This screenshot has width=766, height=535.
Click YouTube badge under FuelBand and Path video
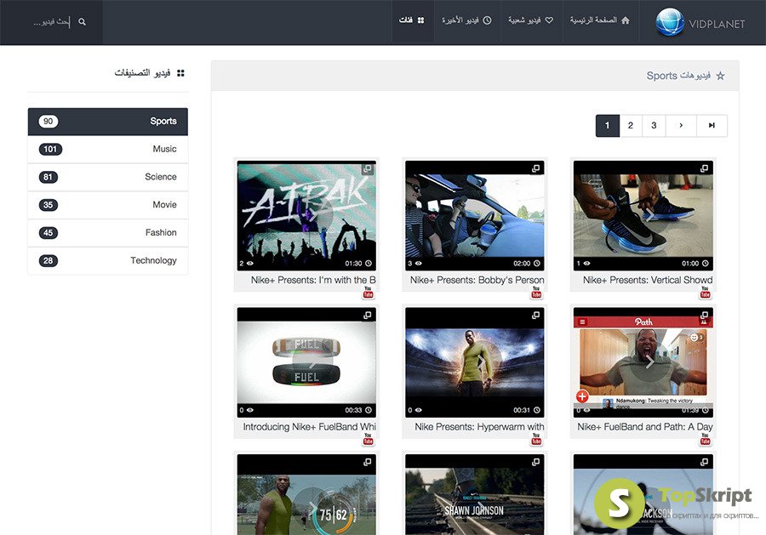point(705,439)
